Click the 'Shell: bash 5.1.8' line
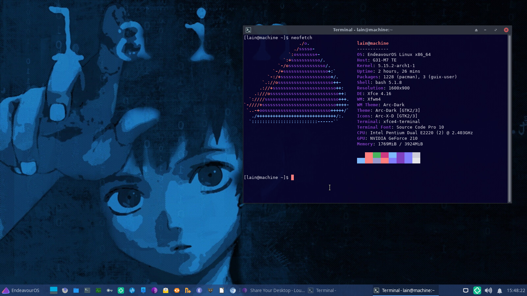This screenshot has width=527, height=296. click(379, 83)
